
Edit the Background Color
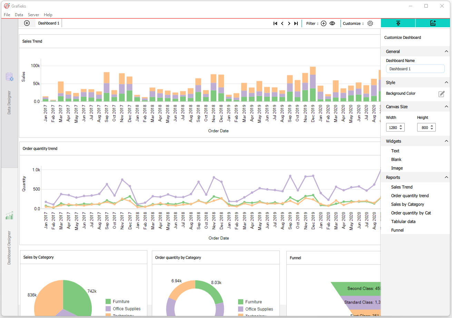[441, 94]
